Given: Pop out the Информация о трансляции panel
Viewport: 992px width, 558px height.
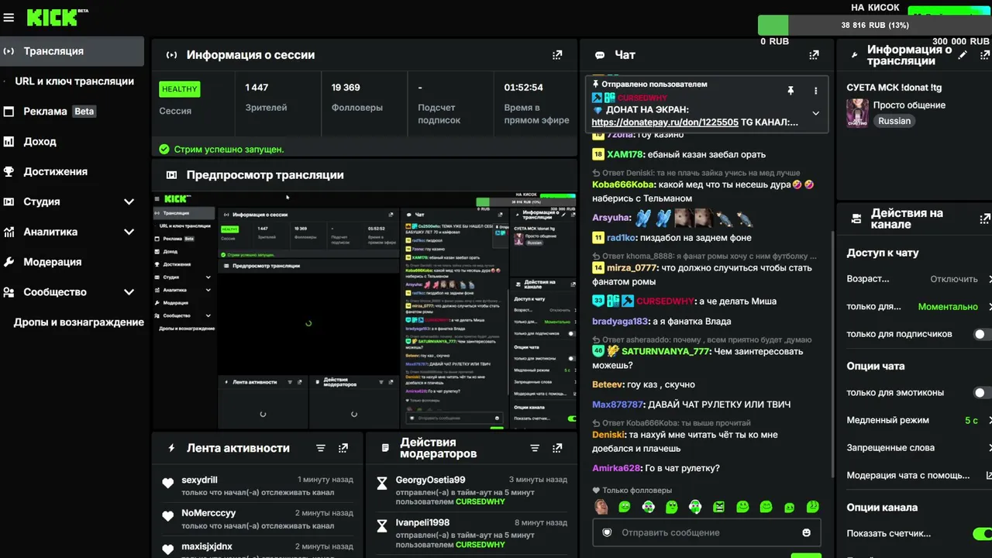Looking at the screenshot, I should (986, 55).
